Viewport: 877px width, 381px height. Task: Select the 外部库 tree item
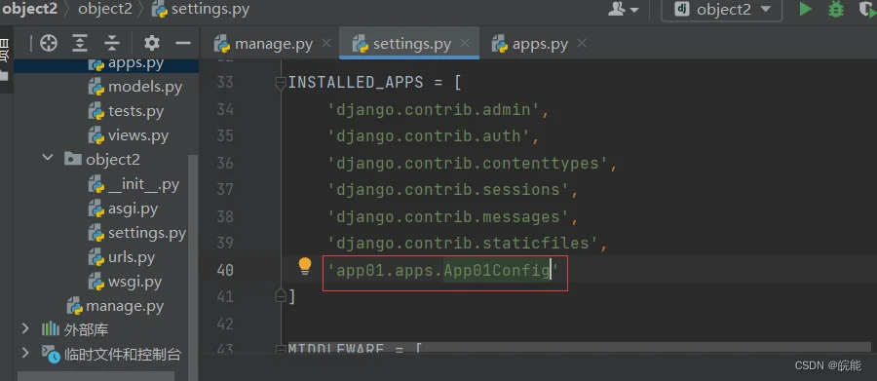coord(75,329)
